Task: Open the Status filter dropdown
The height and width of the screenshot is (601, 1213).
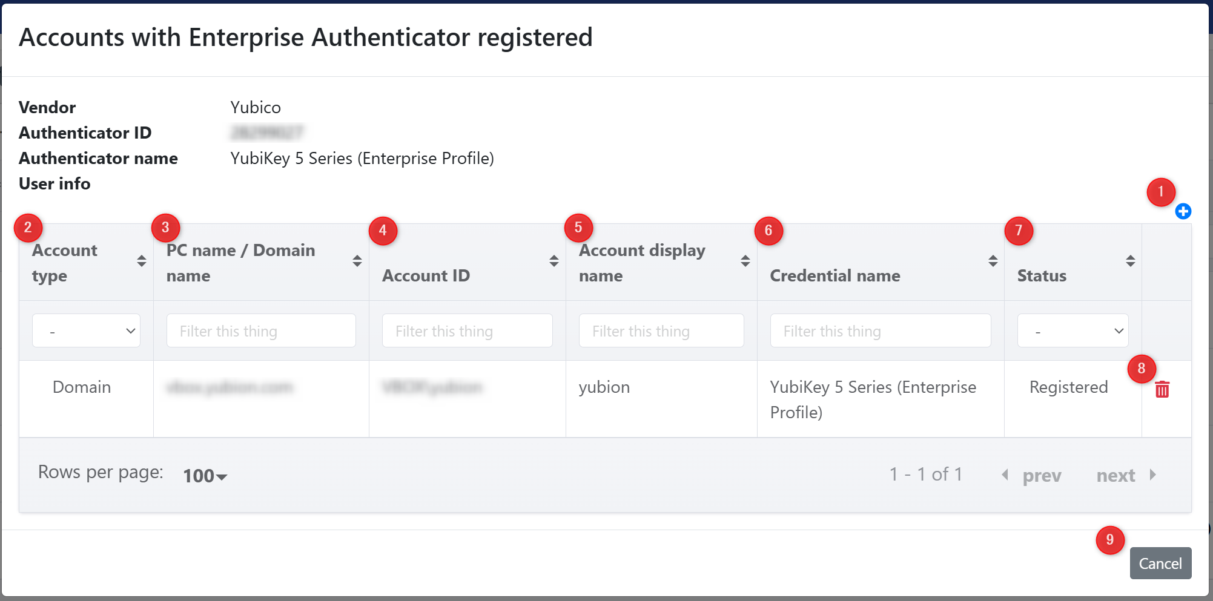Action: click(x=1073, y=330)
